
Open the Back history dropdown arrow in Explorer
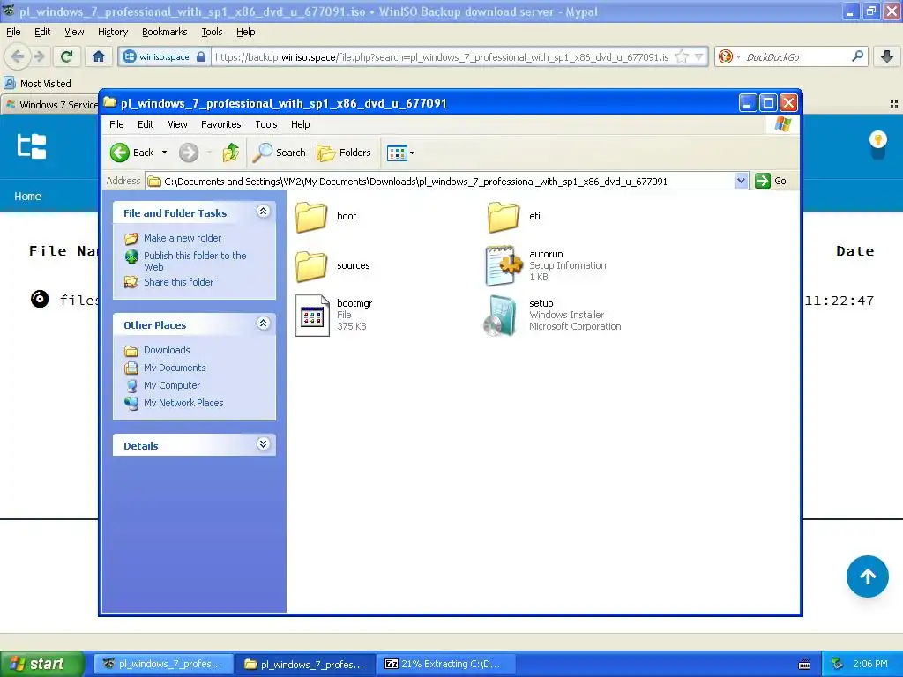coord(164,153)
